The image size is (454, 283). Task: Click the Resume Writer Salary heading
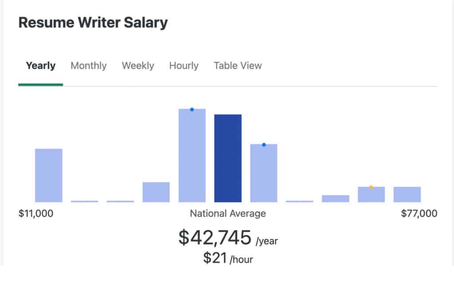[92, 23]
